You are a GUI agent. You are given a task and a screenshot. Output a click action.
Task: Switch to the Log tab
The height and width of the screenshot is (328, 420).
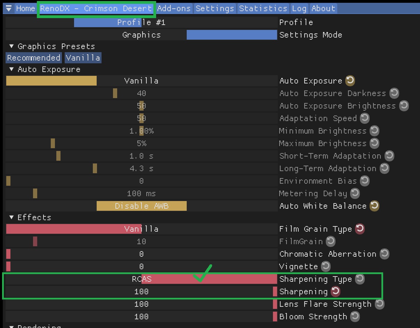tap(299, 9)
